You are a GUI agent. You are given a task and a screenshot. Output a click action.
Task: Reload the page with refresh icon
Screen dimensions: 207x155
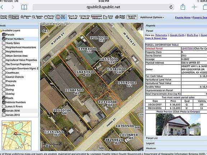[x=171, y=7]
